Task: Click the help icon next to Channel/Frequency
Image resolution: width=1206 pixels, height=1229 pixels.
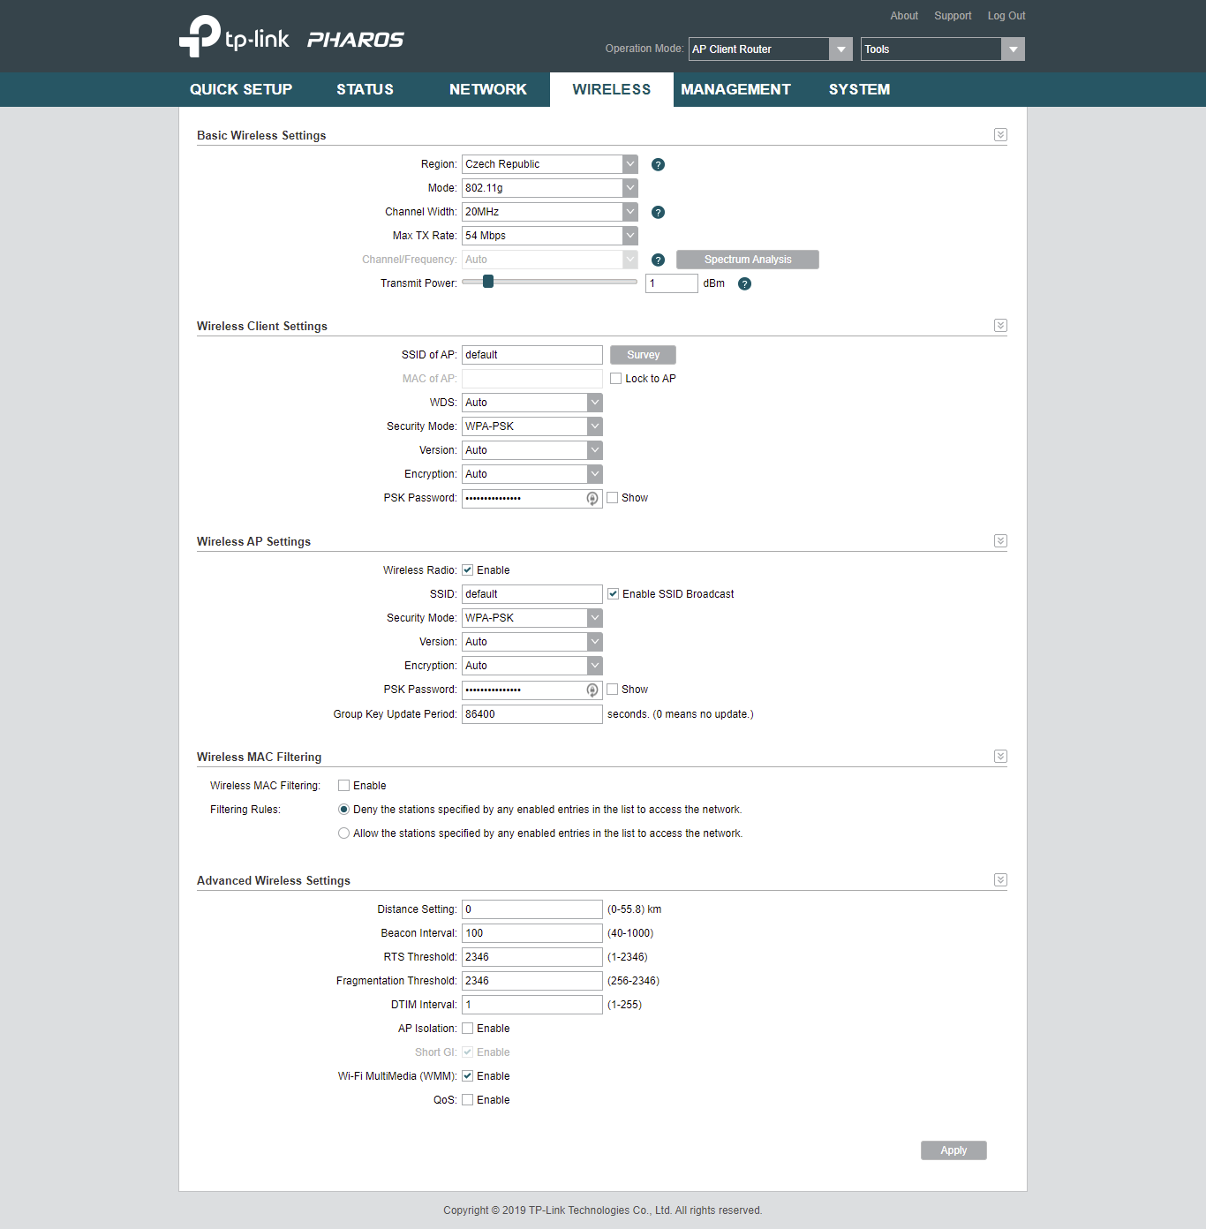Action: [658, 260]
